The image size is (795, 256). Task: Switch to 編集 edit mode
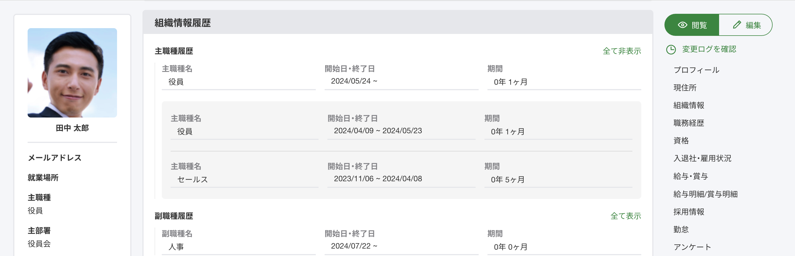click(746, 25)
